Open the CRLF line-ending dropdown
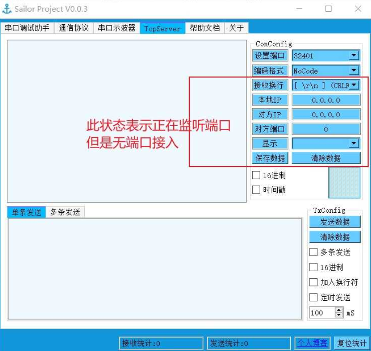371x351 pixels. tap(354, 85)
